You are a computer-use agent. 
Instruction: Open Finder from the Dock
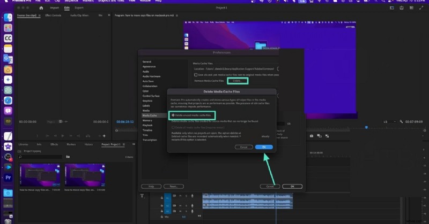[x=8, y=18]
